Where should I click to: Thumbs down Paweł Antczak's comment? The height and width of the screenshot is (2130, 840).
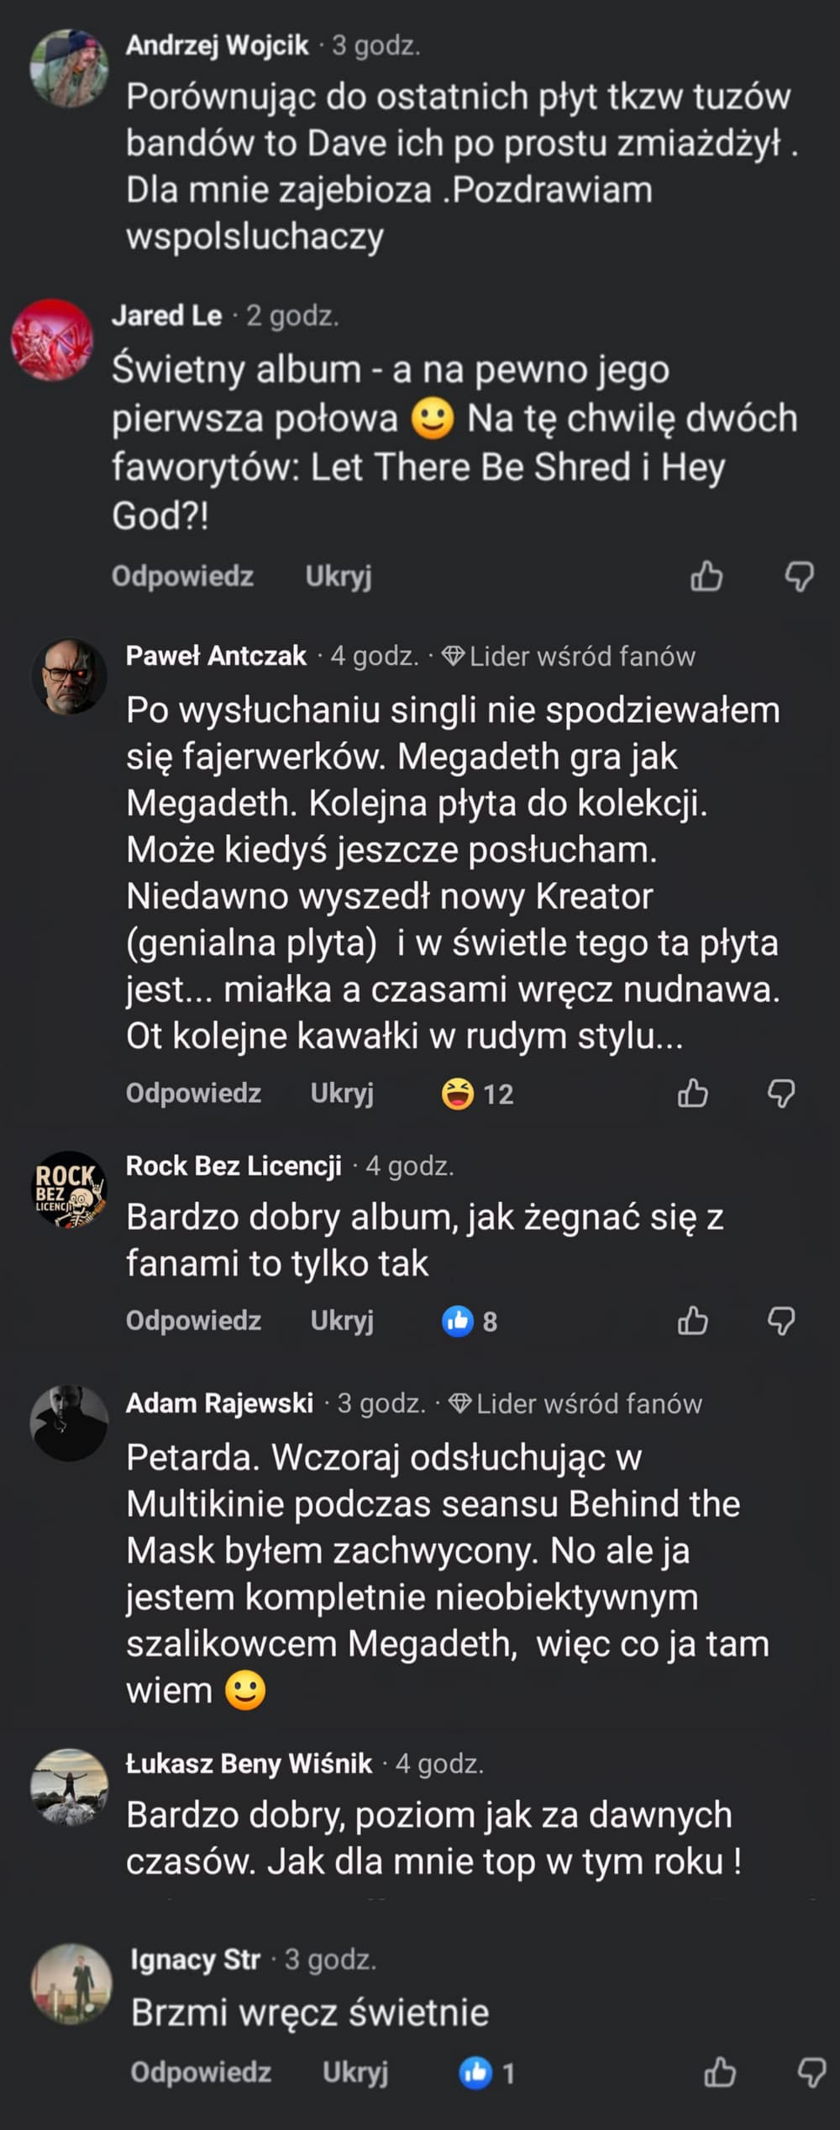(781, 1094)
